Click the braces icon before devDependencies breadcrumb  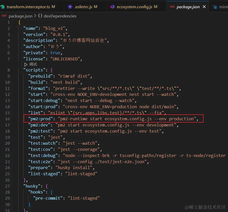[x=40, y=16]
